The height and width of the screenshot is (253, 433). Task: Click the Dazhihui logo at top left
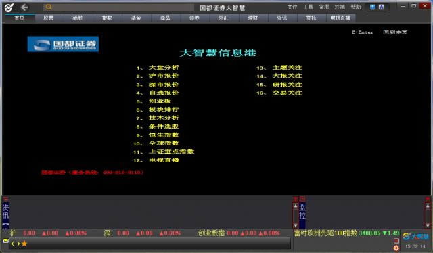(9, 7)
